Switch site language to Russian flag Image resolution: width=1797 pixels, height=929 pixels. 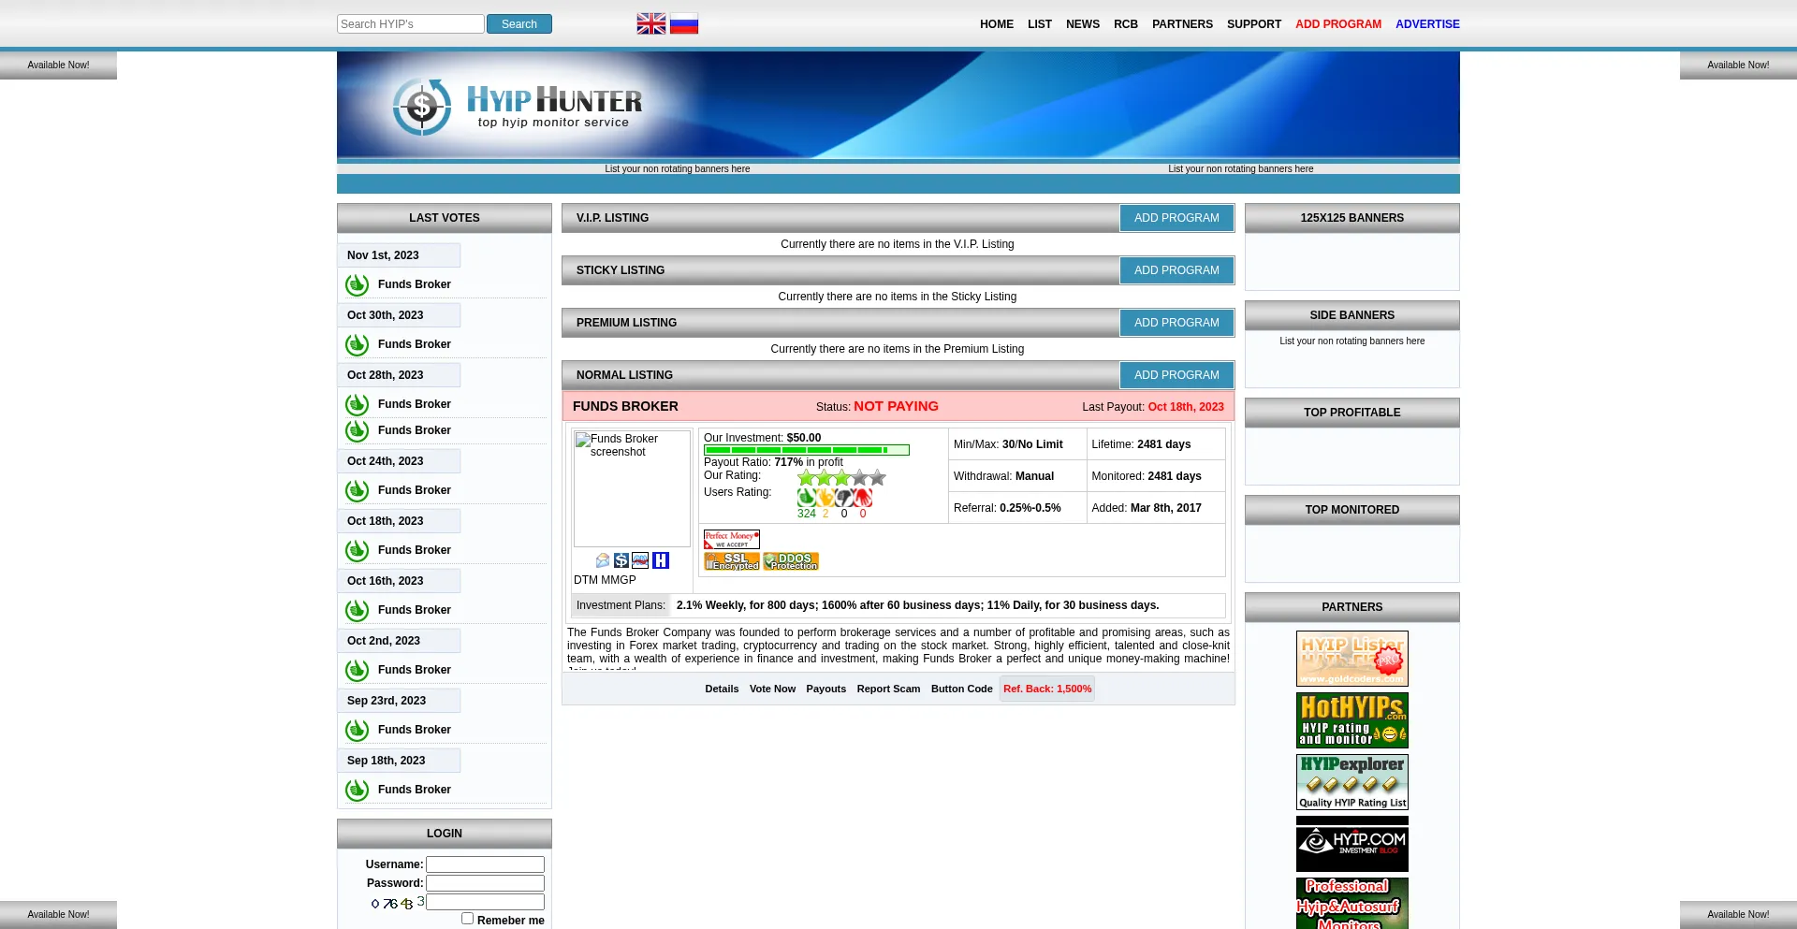[684, 23]
